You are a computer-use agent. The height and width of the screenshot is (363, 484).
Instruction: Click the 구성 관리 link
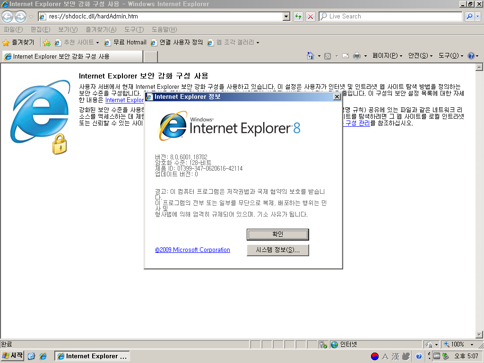point(356,123)
